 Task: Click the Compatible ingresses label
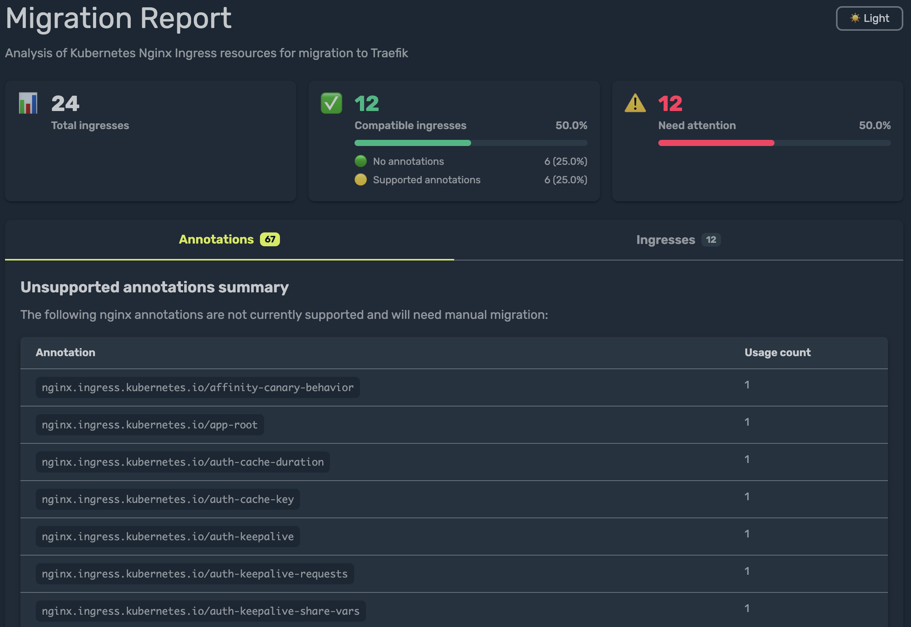click(x=410, y=125)
